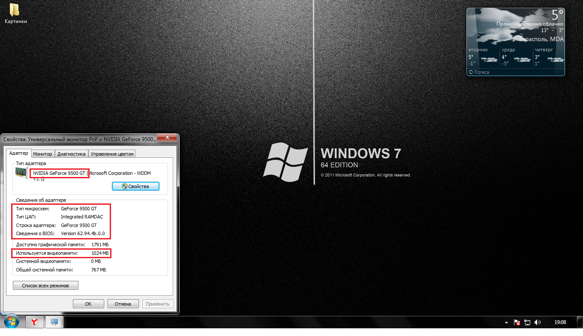The width and height of the screenshot is (583, 336).
Task: Click the 1791 МБ available graphics memory value
Action: (x=100, y=245)
